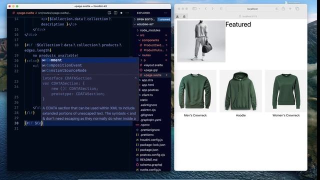Open postcss.config.cjs in explorer

tap(153, 155)
